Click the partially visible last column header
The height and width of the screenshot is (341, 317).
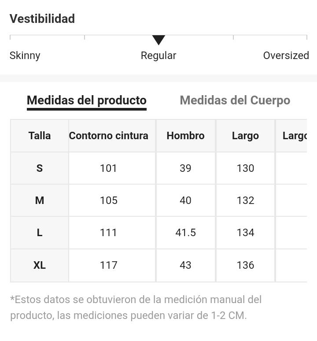coord(291,136)
